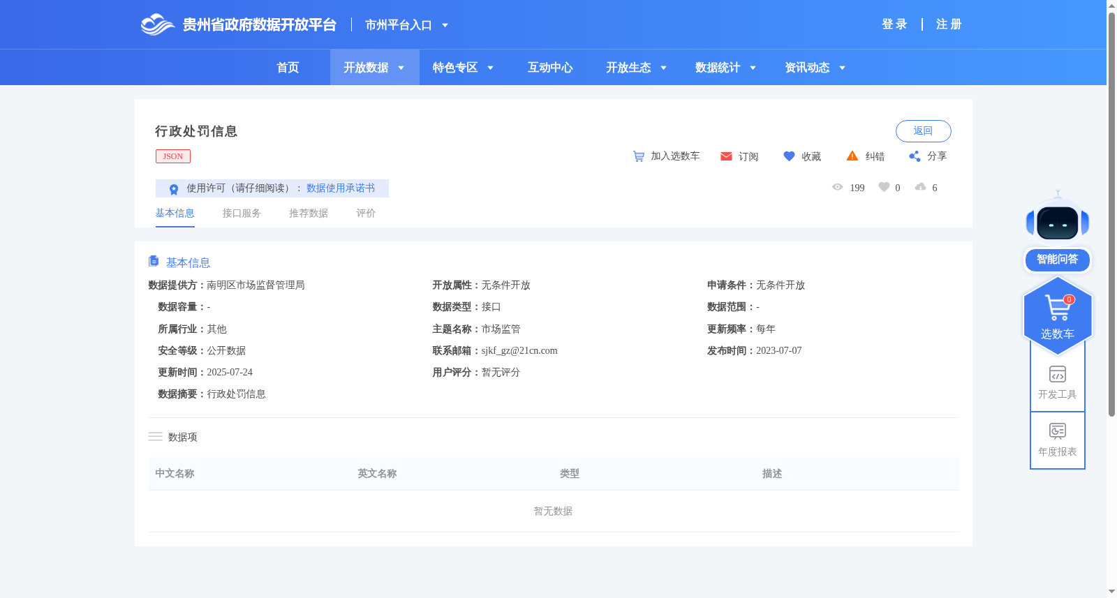Image resolution: width=1117 pixels, height=598 pixels.
Task: Open the 数据使用承诺书 link
Action: coord(341,188)
